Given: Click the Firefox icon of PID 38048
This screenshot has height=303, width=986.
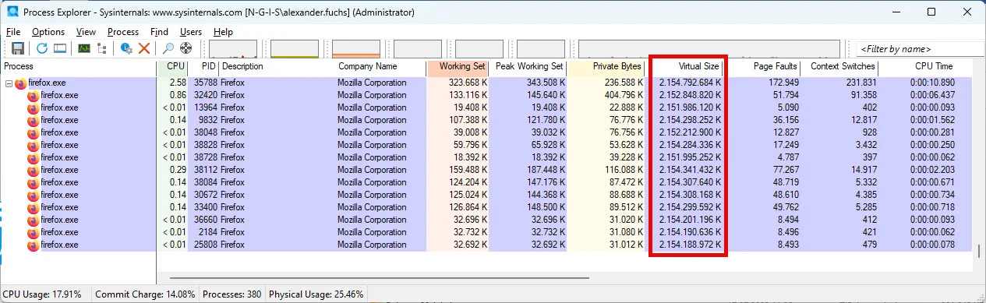Looking at the screenshot, I should [x=33, y=132].
